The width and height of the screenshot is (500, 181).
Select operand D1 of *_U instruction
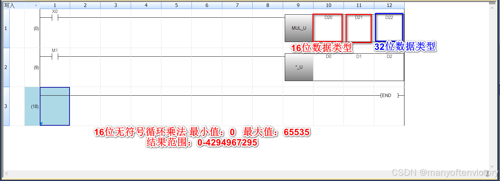coord(359,57)
